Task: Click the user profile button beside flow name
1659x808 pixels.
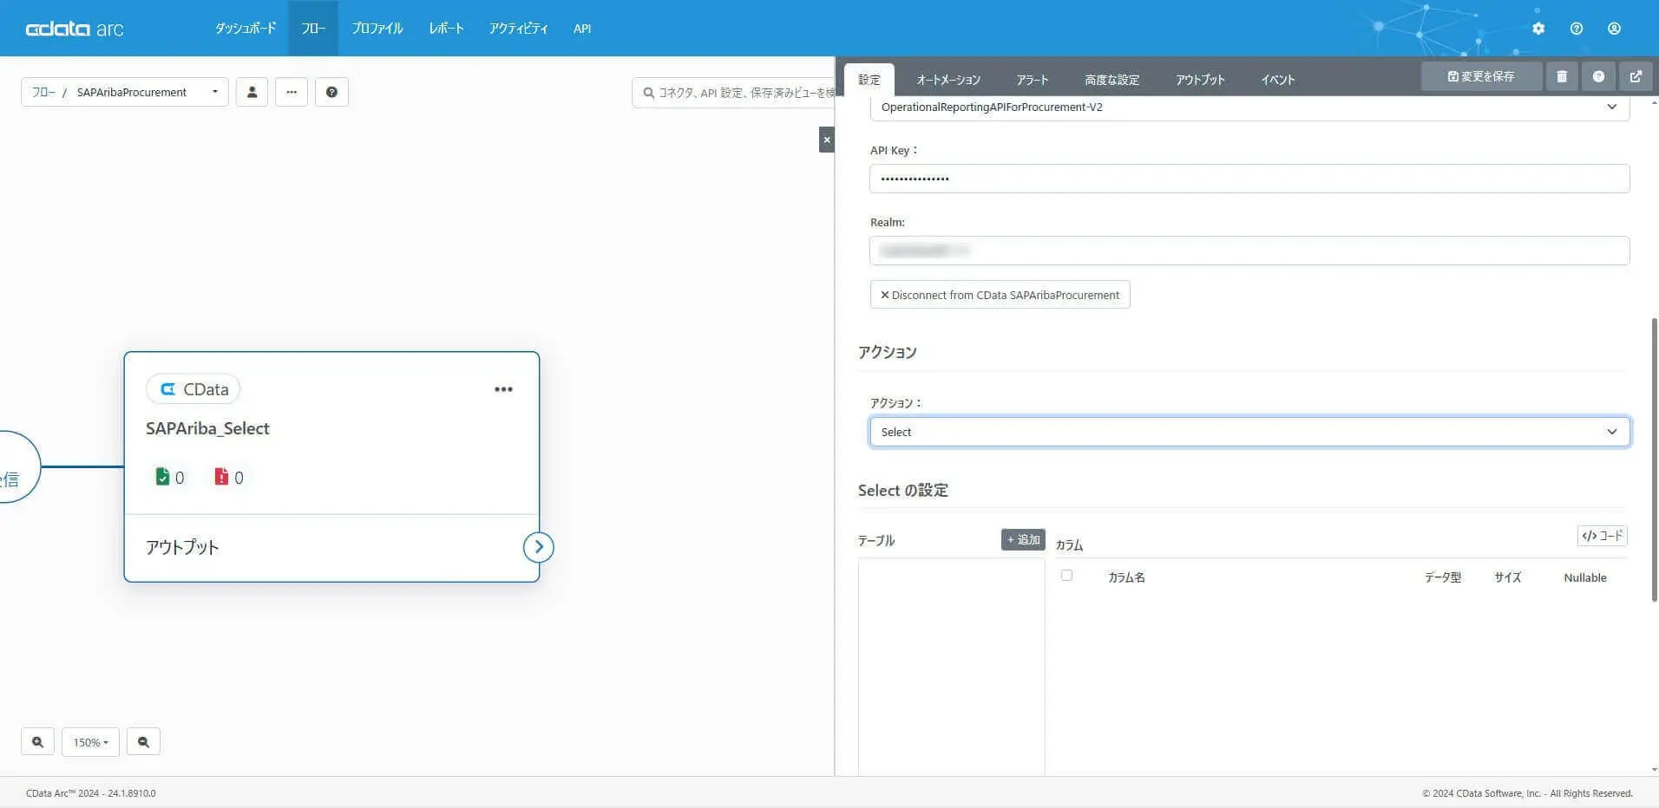Action: tap(252, 92)
